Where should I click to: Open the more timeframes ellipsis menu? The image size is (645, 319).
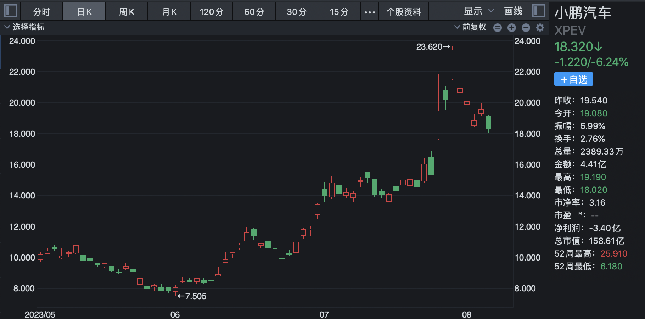click(370, 12)
